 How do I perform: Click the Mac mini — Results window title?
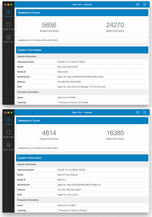pyautogui.click(x=82, y=4)
